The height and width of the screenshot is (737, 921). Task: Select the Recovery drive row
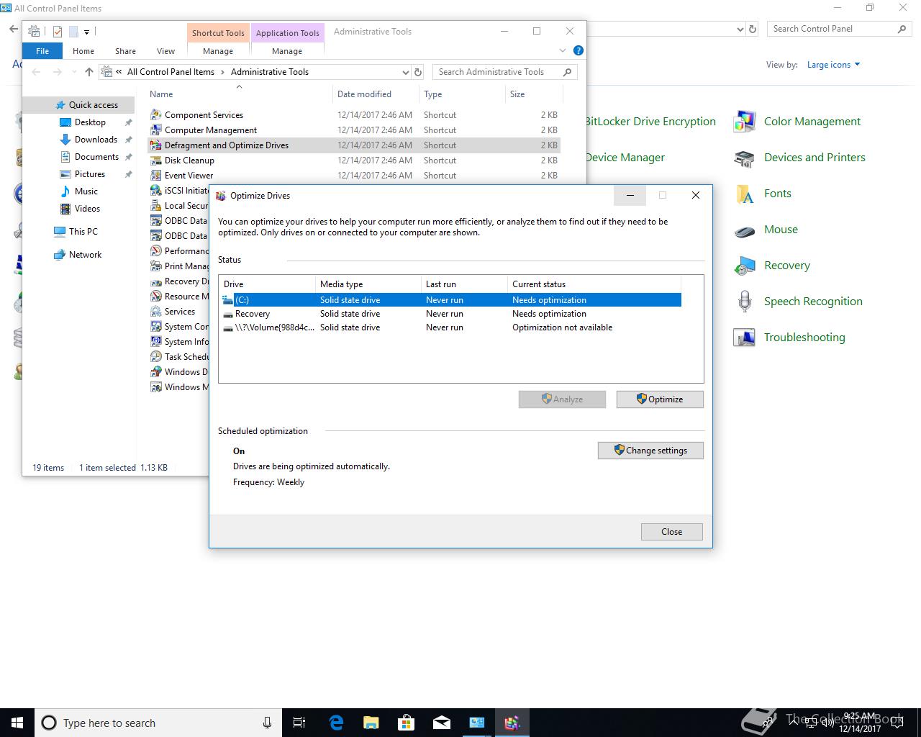pyautogui.click(x=450, y=314)
